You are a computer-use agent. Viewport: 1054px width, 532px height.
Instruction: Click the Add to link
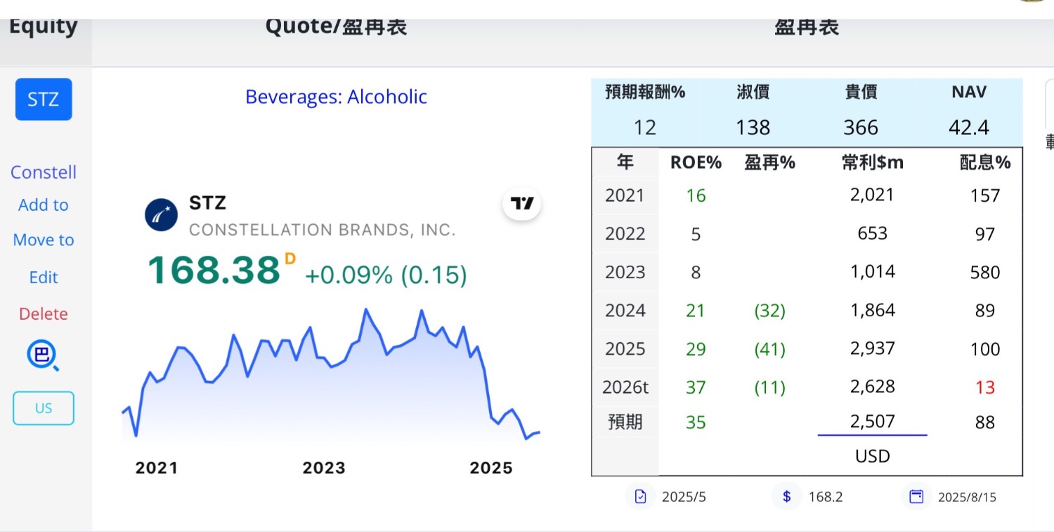44,205
